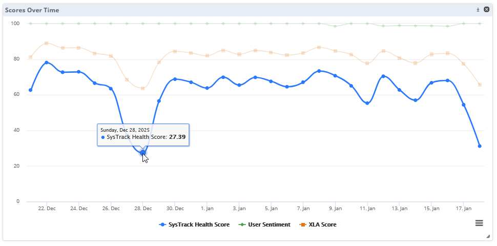Click the green User Sentiment legend marker
497x246 pixels.
tap(242, 224)
